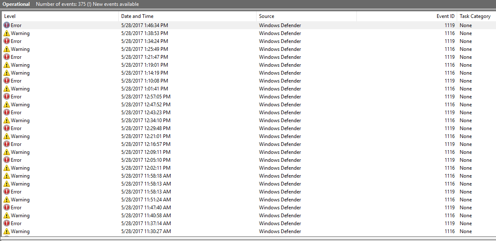This screenshot has height=241, width=496.
Task: Click Event ID 1116 in 12:21:01 PM row
Action: point(450,136)
